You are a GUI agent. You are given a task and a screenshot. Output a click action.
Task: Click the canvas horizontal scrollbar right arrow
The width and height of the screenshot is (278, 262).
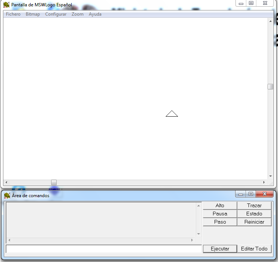tap(264, 182)
